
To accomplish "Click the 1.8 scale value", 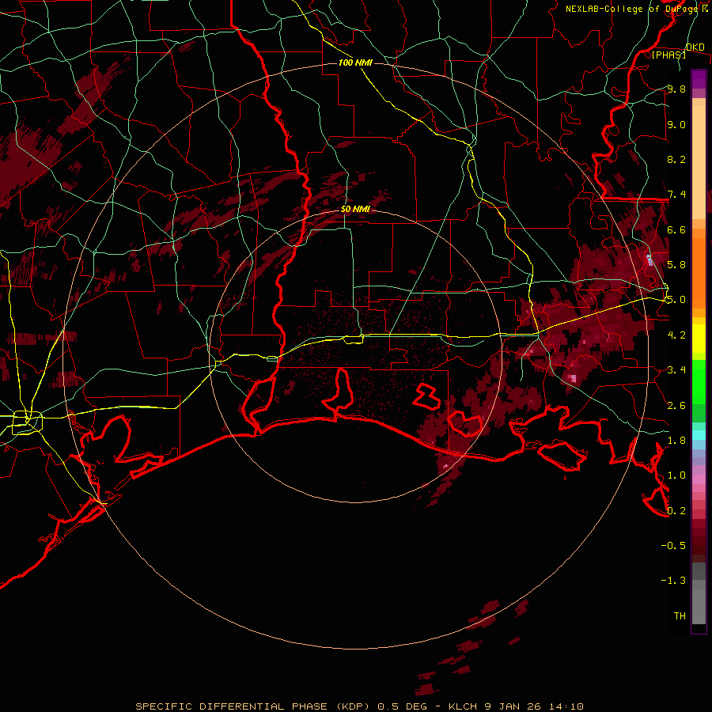I will (676, 441).
